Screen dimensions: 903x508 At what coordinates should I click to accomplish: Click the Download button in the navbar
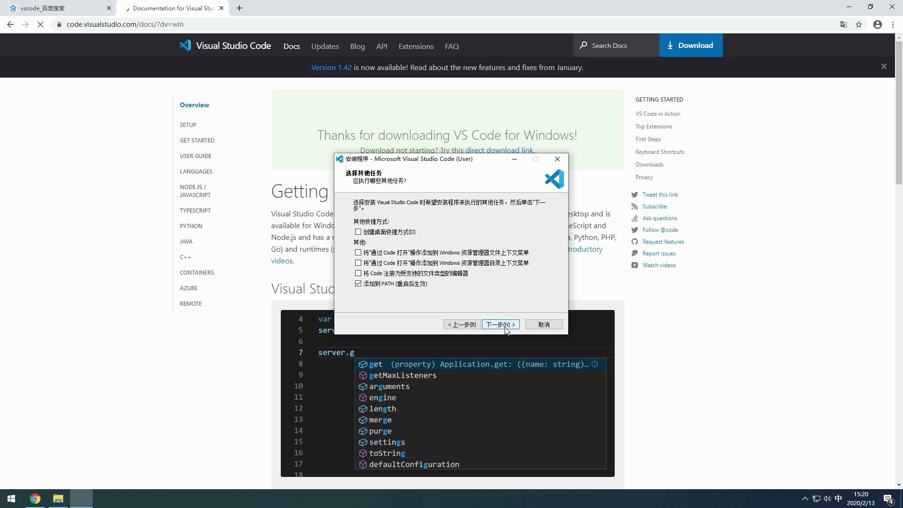pyautogui.click(x=690, y=45)
